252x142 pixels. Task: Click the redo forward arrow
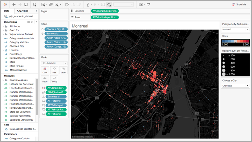click(x=20, y=4)
